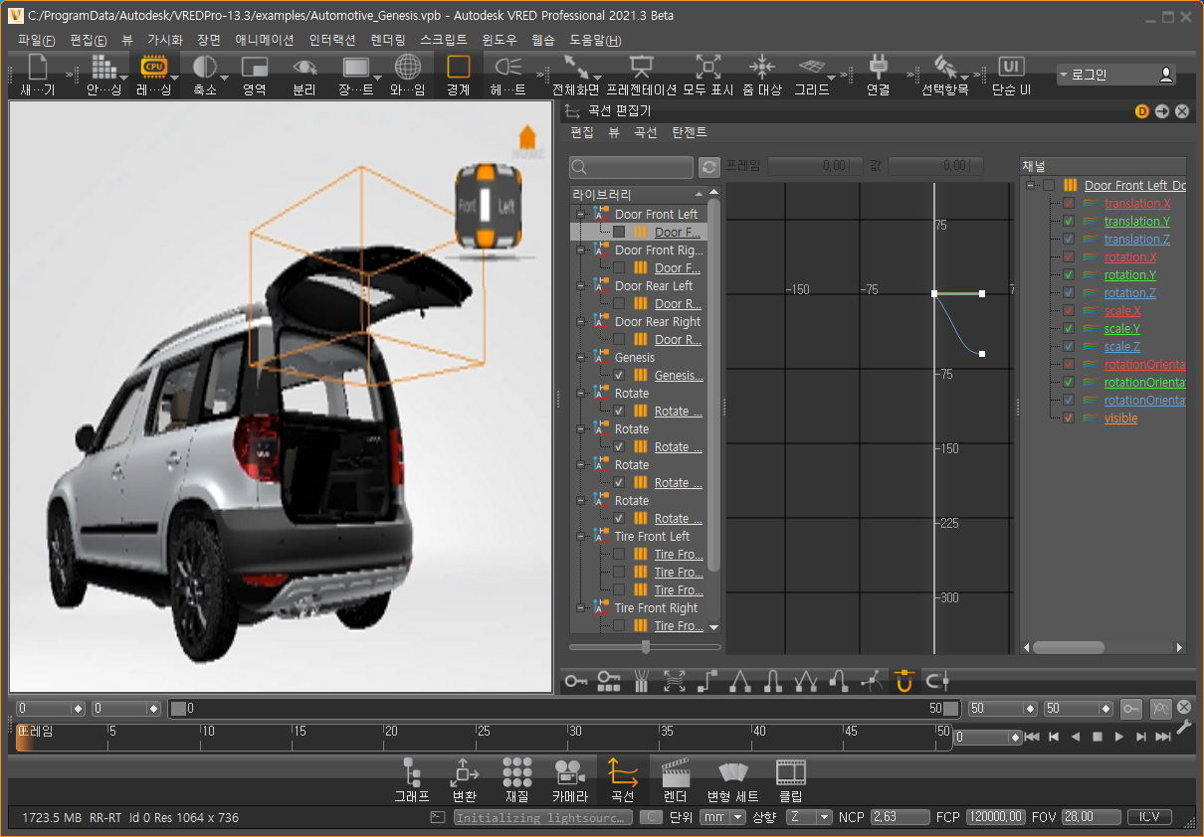
Task: Open the 로그인 login dropdown
Action: point(1115,75)
